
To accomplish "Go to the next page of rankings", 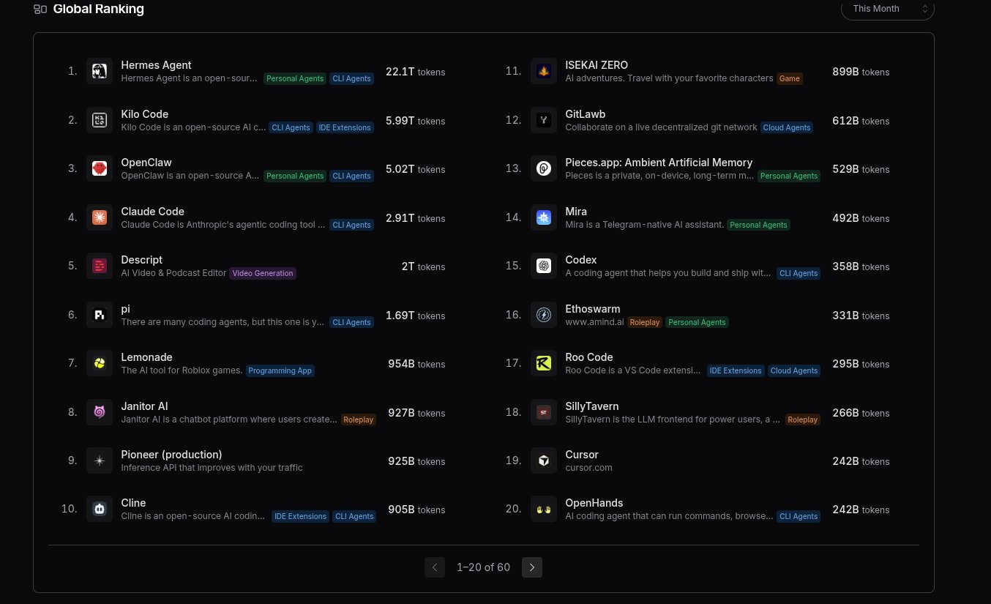I will 532,567.
